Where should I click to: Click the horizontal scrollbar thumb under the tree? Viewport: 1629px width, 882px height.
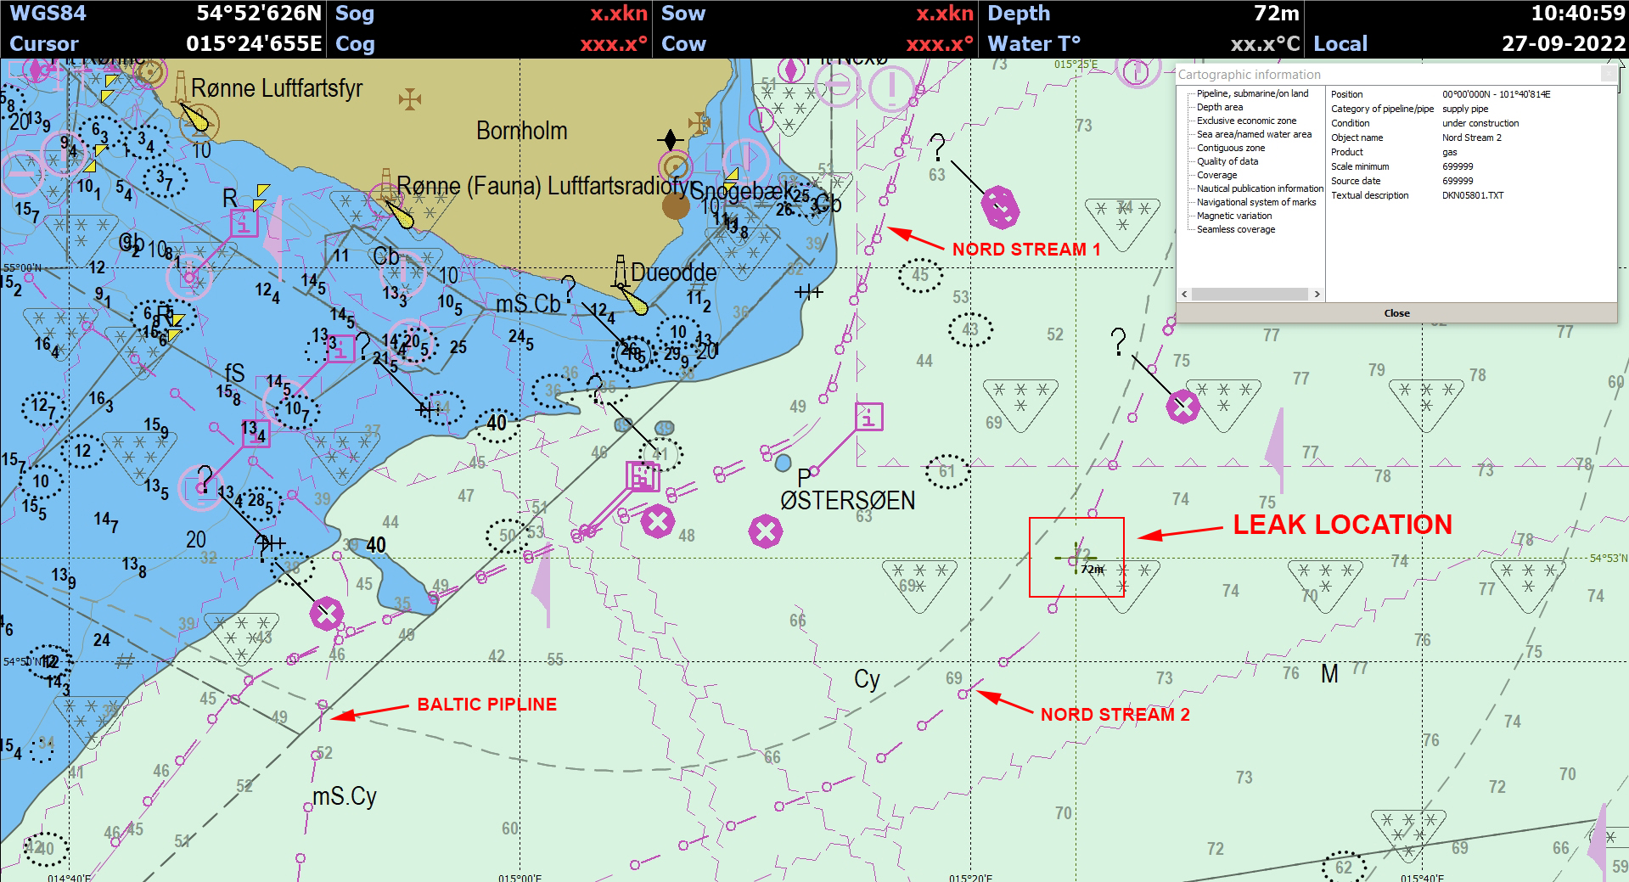1250,294
